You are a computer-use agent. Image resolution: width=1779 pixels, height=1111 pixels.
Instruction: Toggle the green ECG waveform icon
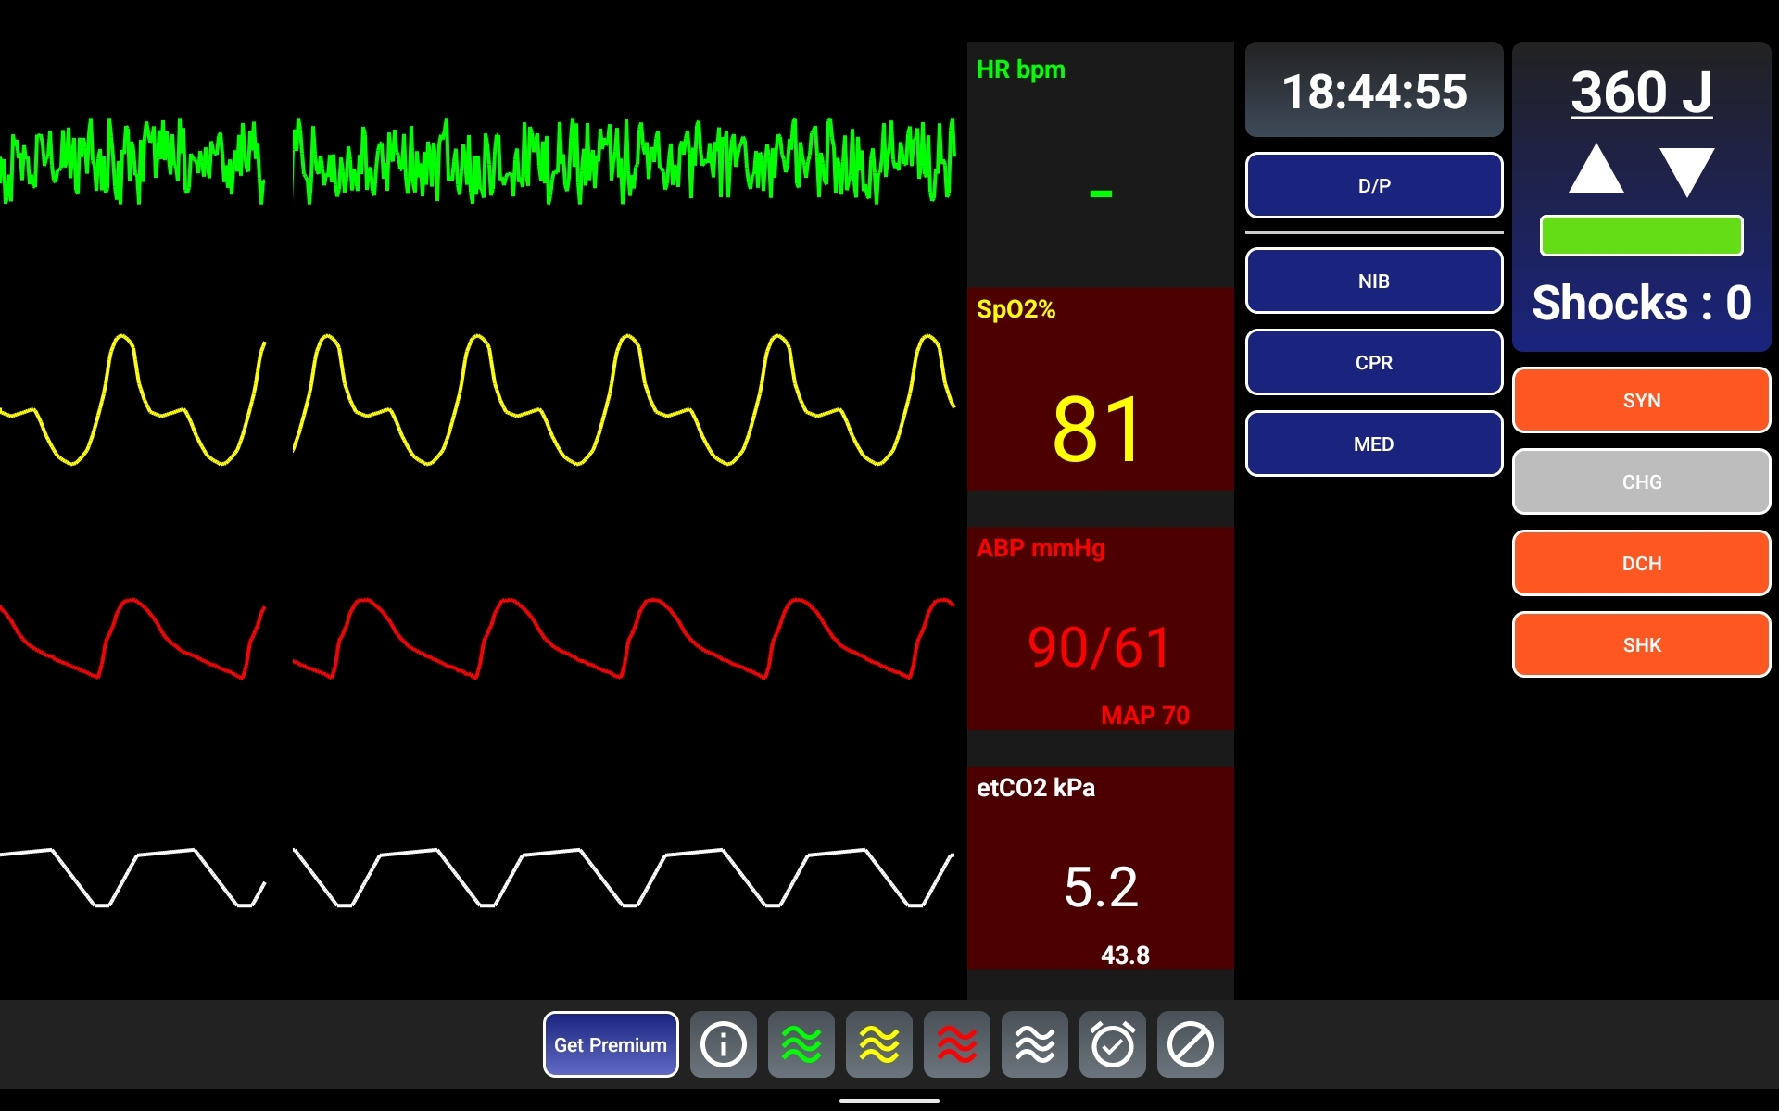[801, 1044]
